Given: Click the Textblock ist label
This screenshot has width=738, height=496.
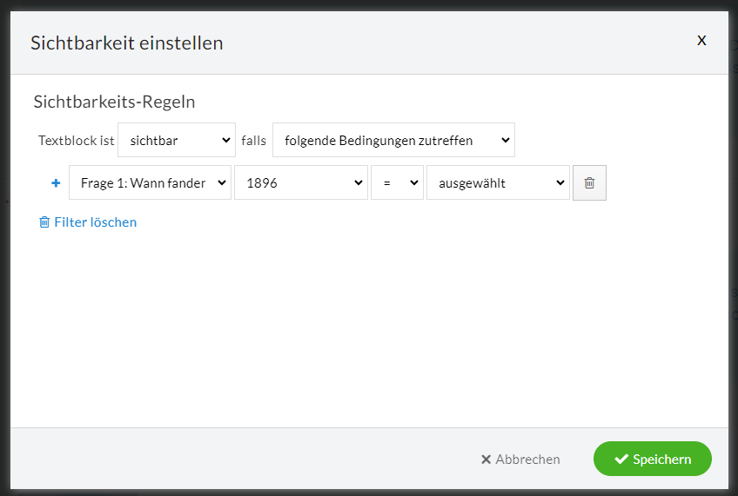Looking at the screenshot, I should pos(77,141).
